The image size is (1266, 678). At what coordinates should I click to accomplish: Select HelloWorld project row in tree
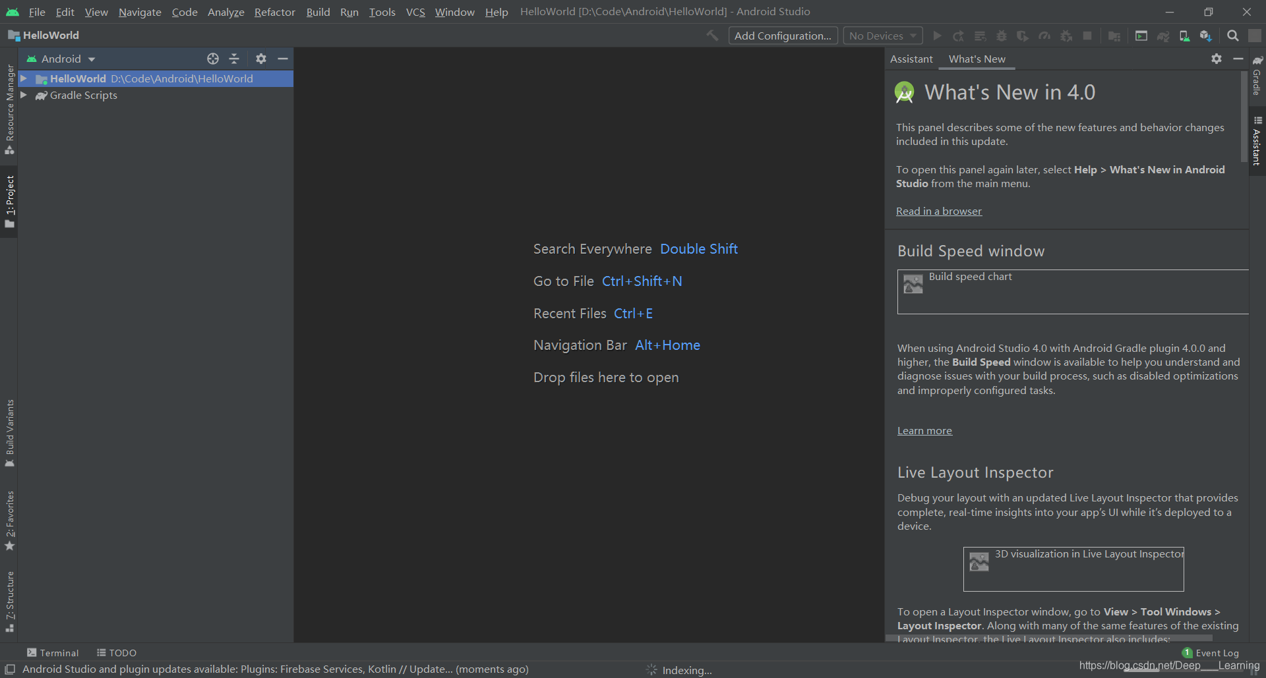[x=156, y=78]
